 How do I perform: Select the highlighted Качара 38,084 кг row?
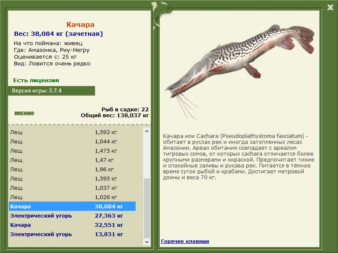point(72,206)
